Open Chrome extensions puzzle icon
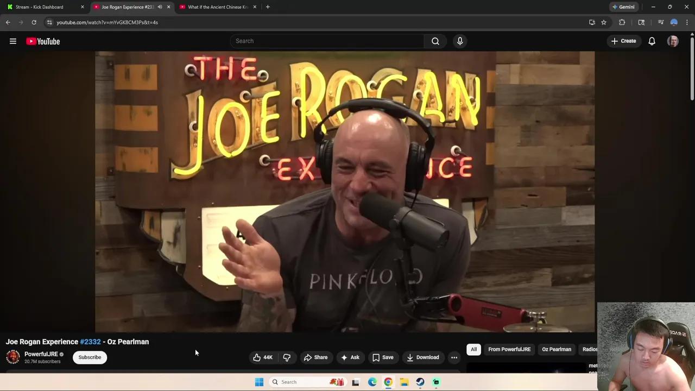695x391 pixels. coord(622,22)
